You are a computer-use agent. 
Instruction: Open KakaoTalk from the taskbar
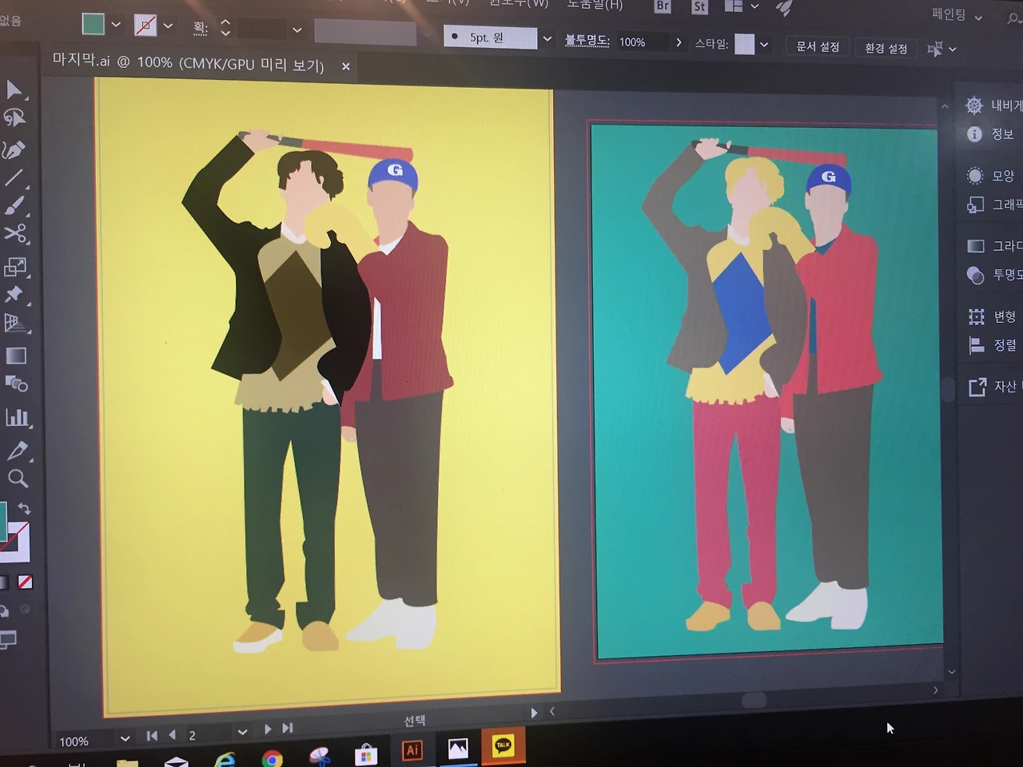[504, 745]
